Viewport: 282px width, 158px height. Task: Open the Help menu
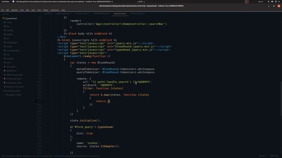pos(63,10)
